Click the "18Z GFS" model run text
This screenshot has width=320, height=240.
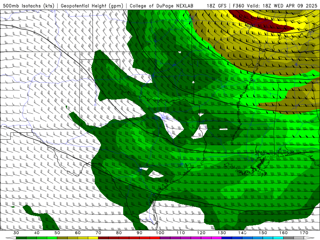pyautogui.click(x=216, y=6)
